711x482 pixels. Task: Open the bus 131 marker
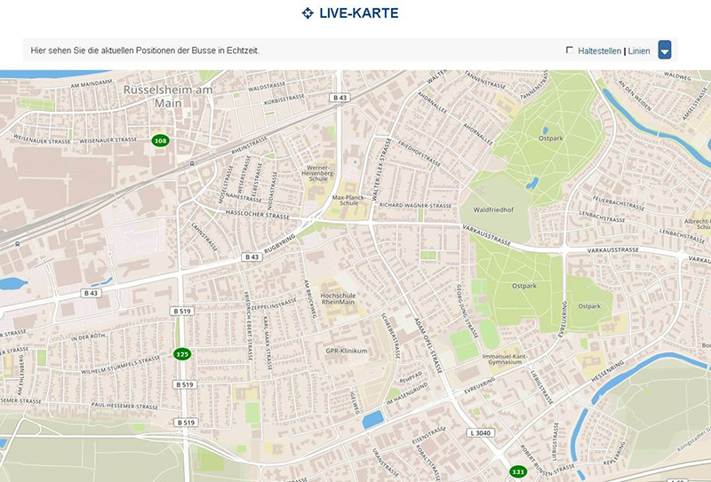tap(517, 471)
